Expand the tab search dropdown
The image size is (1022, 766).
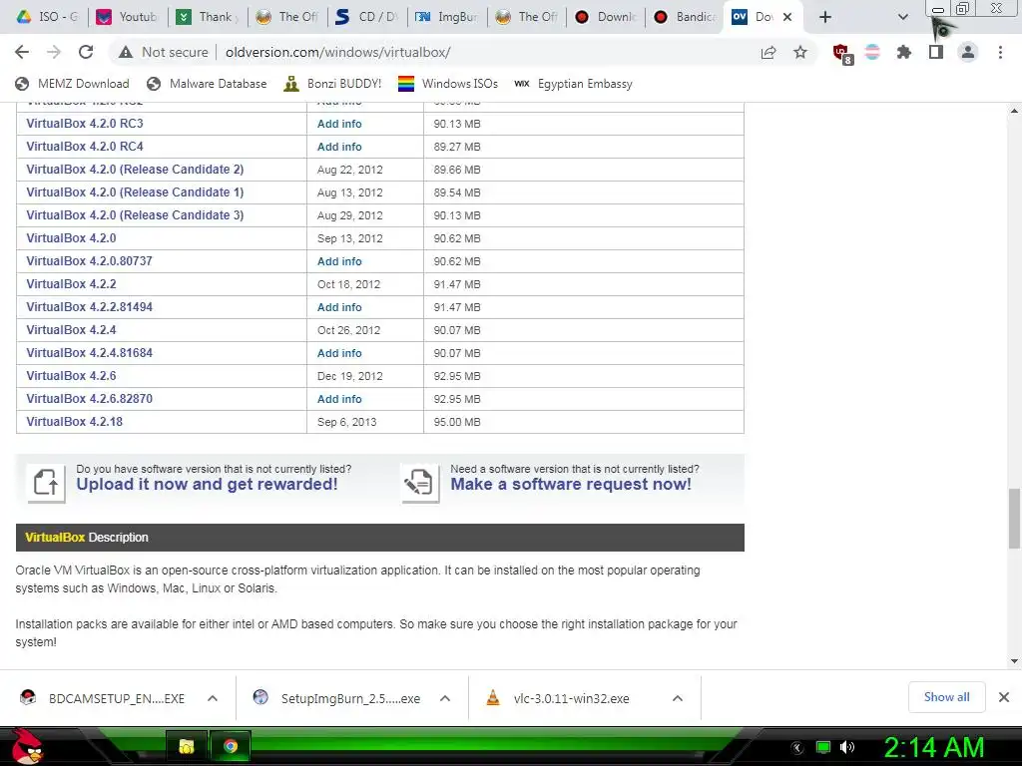coord(902,17)
